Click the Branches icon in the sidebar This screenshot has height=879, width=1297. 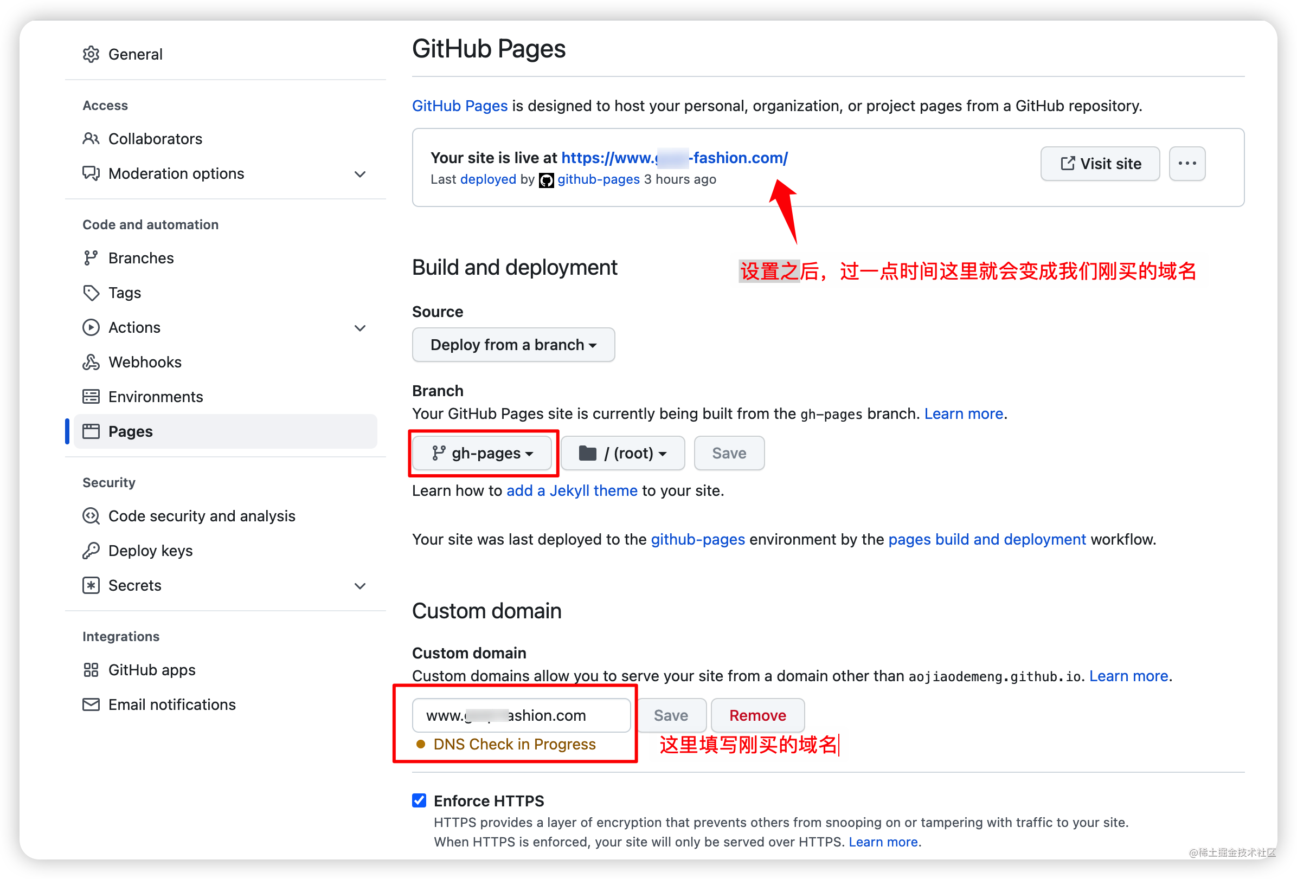coord(91,257)
